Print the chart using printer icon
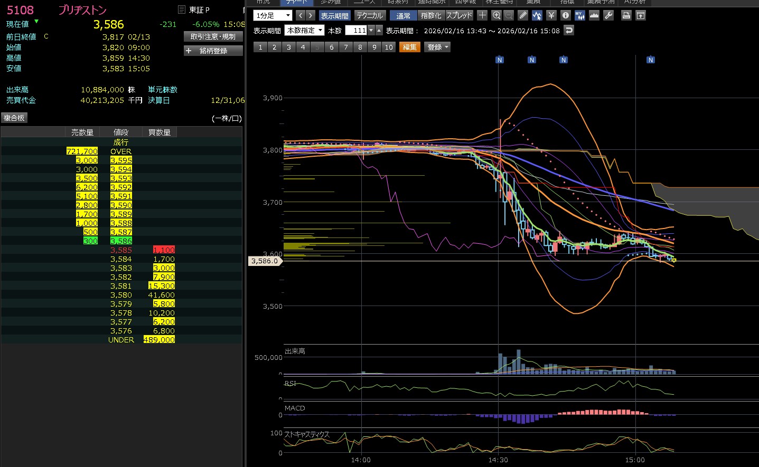This screenshot has height=467, width=759. [626, 15]
